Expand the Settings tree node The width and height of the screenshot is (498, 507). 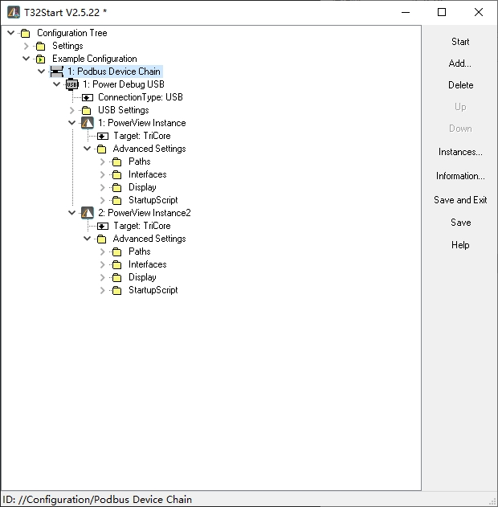point(27,46)
